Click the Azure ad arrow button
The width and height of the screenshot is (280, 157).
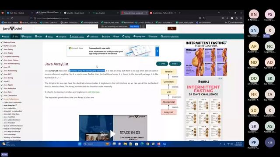click(x=157, y=51)
